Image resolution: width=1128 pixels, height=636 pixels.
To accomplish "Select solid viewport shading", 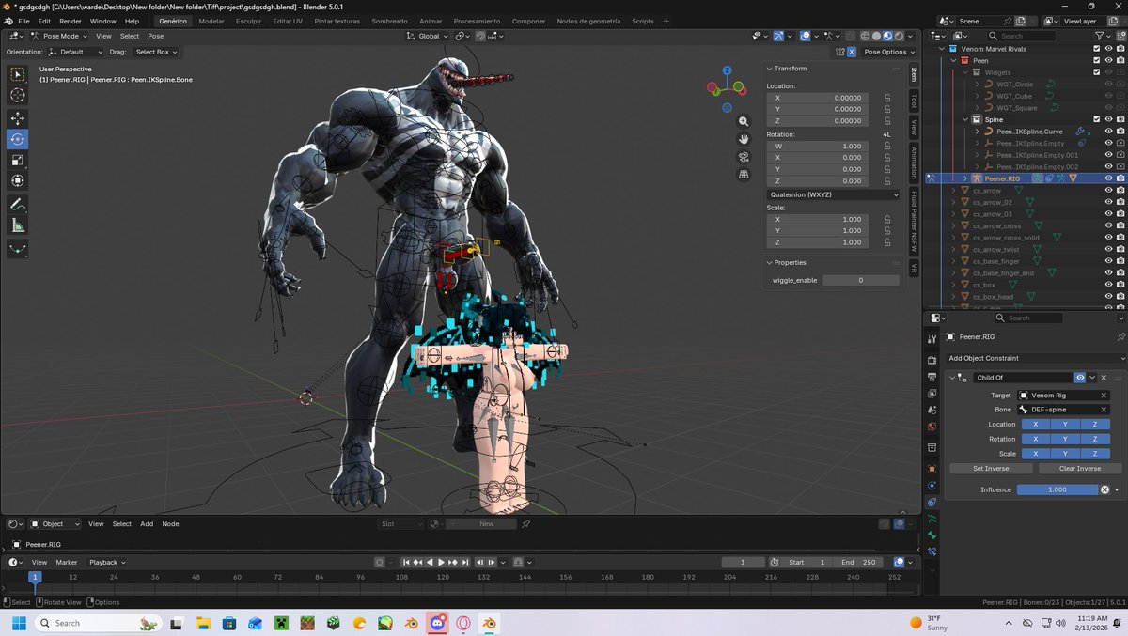I will [x=876, y=36].
